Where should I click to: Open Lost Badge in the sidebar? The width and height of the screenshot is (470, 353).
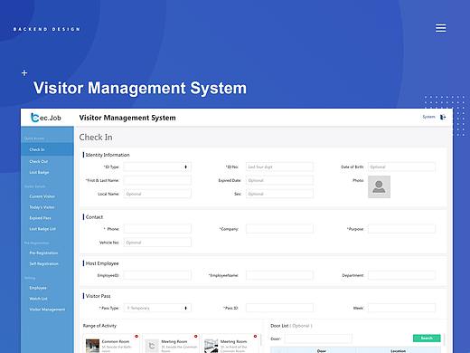point(39,172)
